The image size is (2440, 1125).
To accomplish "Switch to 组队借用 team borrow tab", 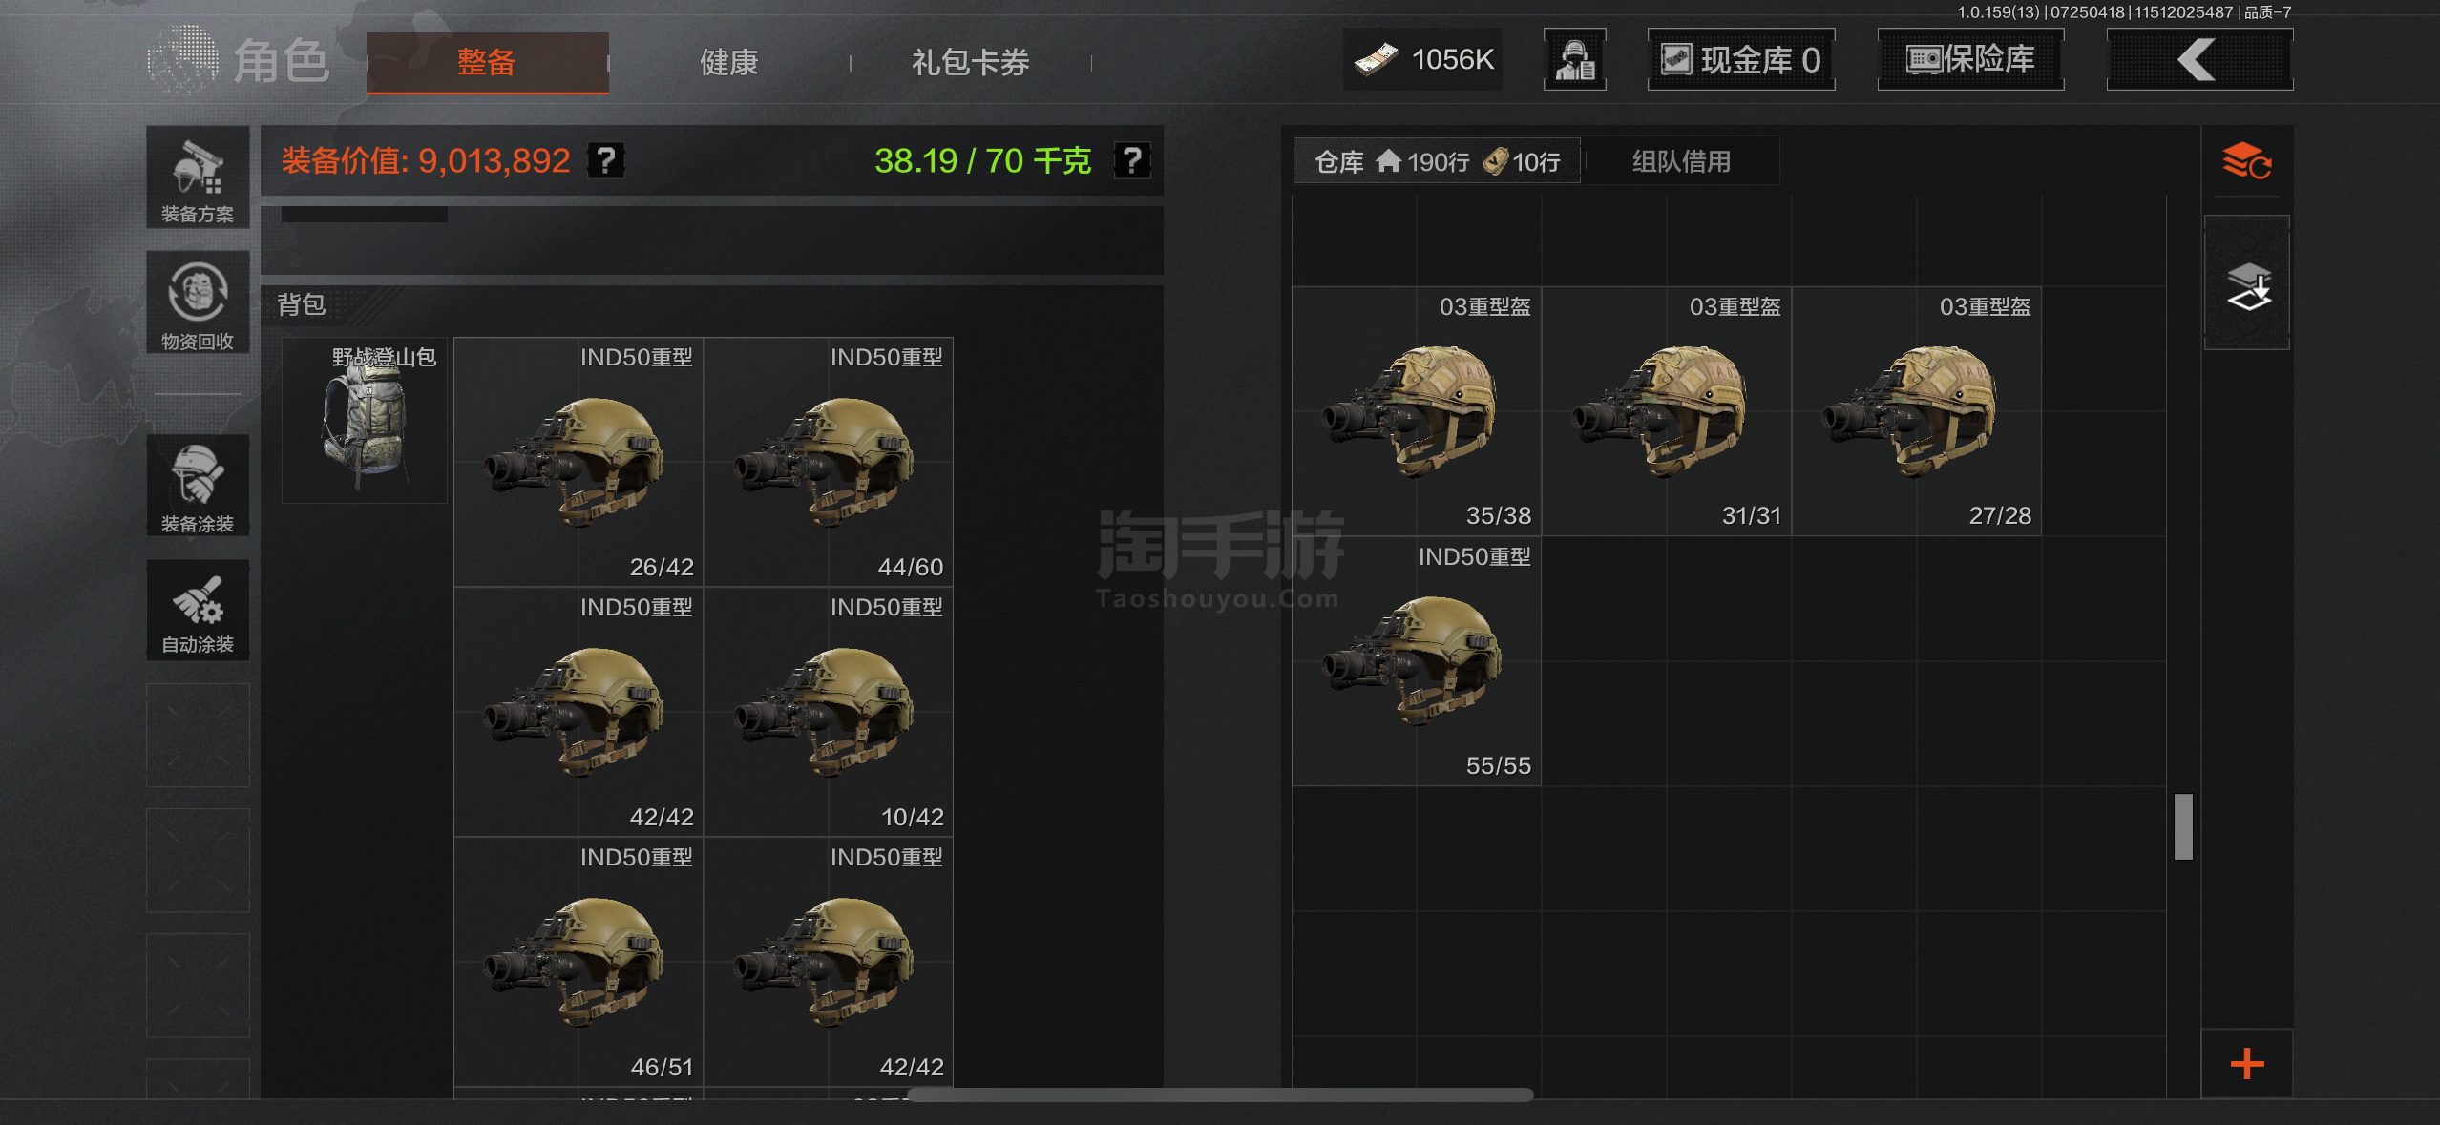I will [x=1681, y=161].
